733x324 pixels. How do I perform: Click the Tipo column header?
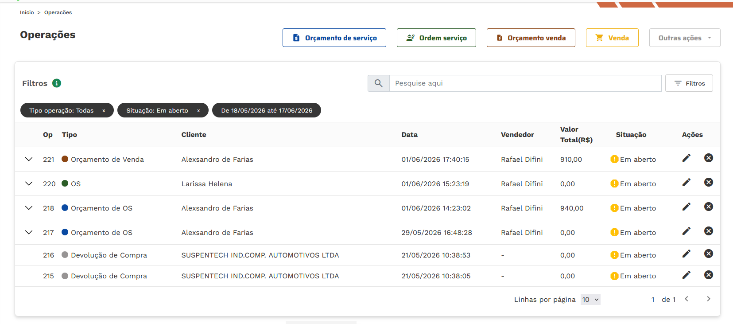coord(70,135)
